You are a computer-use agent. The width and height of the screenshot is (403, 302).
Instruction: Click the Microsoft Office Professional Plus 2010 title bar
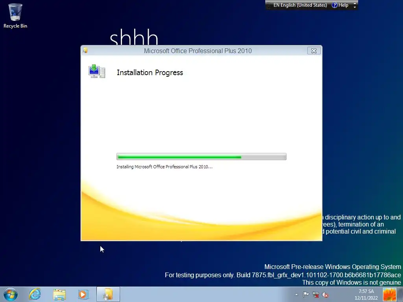coord(198,51)
